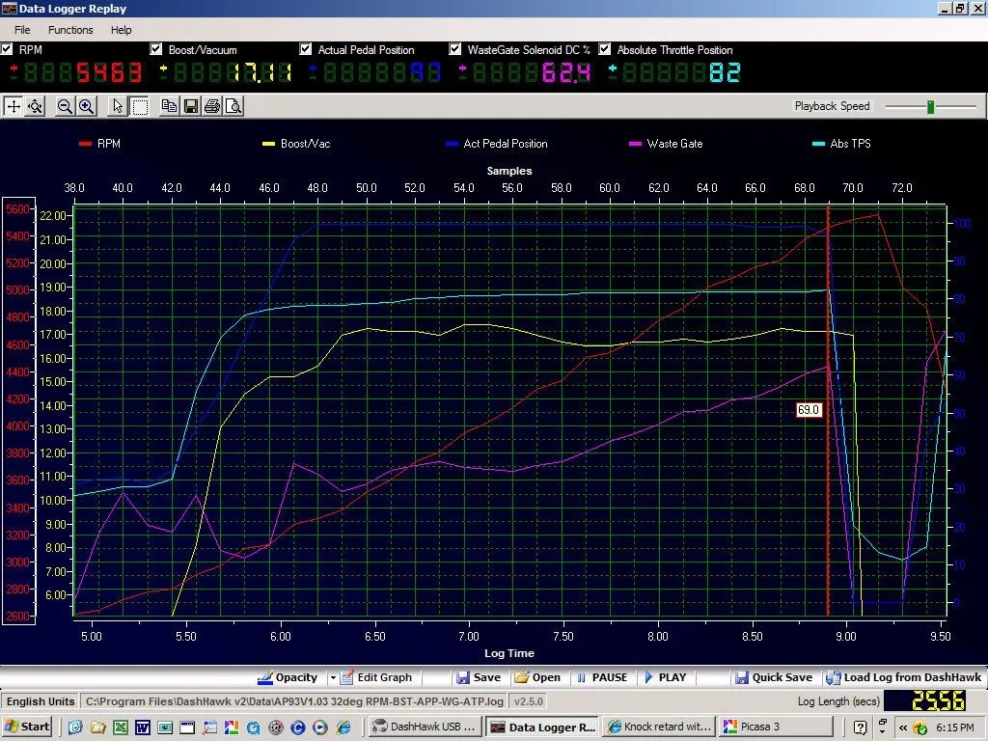988x741 pixels.
Task: Click the zoom out magnifier icon
Action: 65,106
